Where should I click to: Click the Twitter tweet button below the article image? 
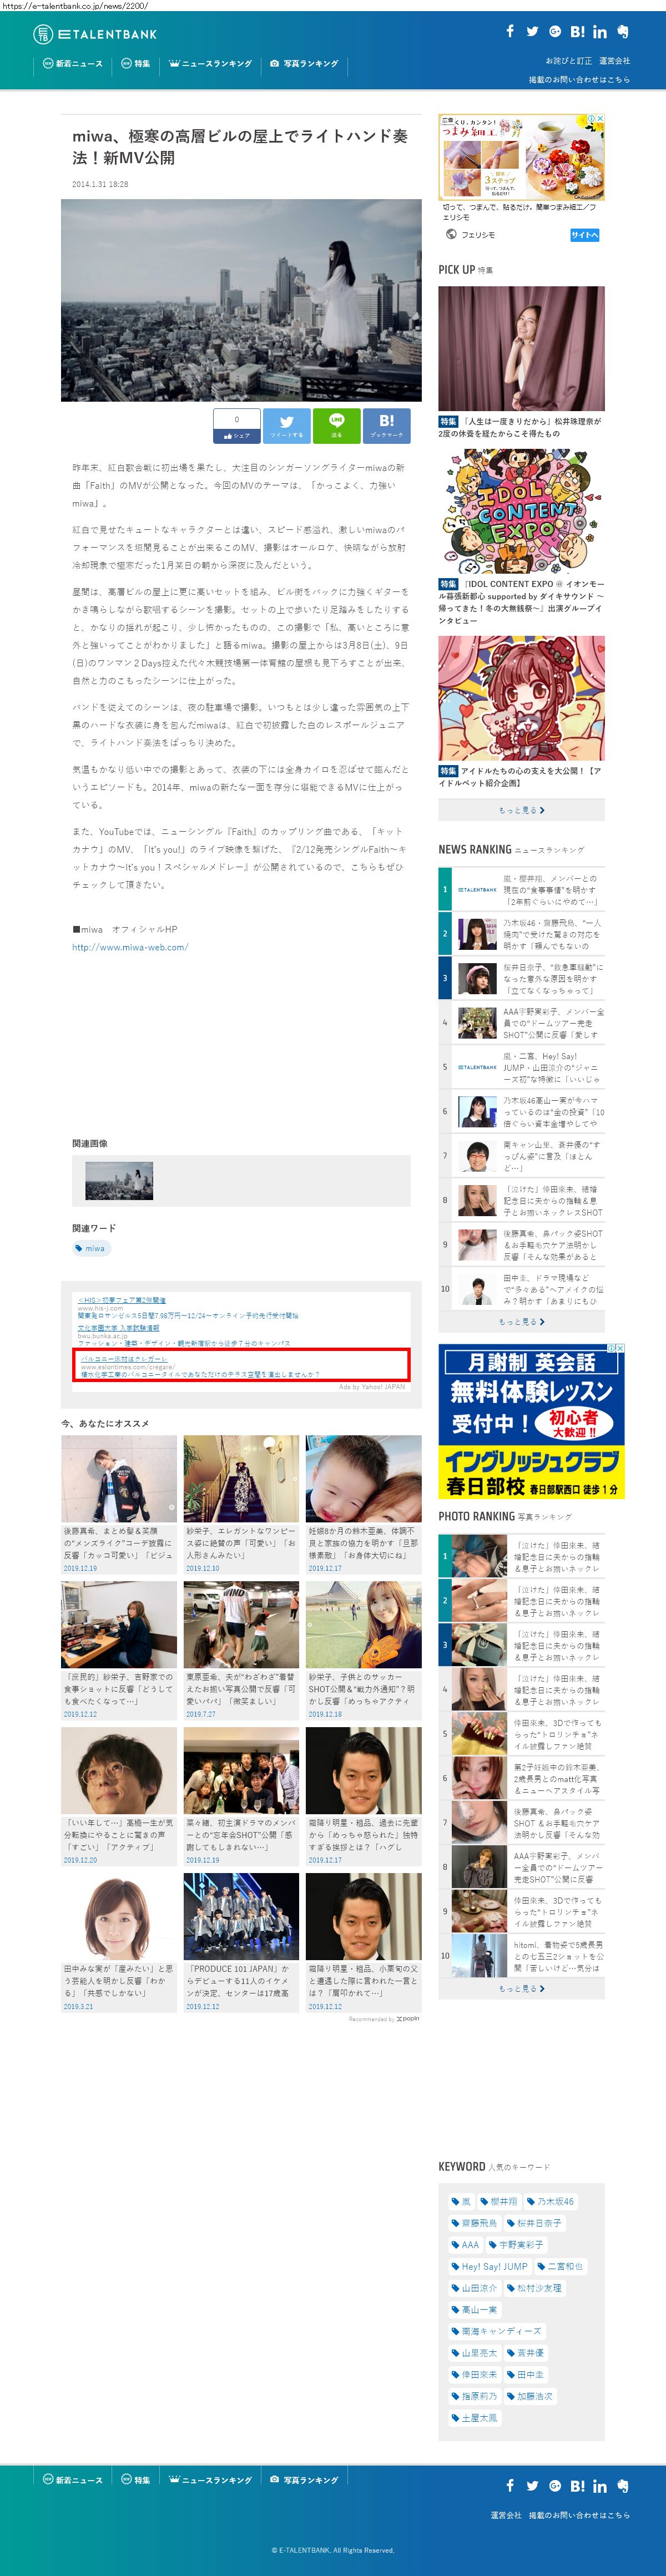coord(287,425)
